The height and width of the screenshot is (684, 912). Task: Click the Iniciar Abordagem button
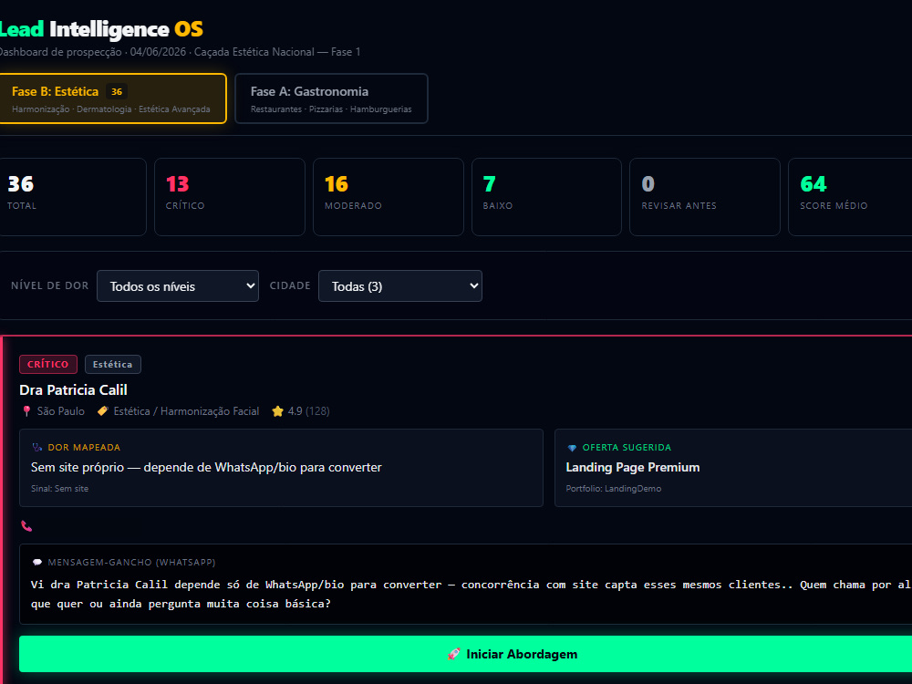(465, 654)
